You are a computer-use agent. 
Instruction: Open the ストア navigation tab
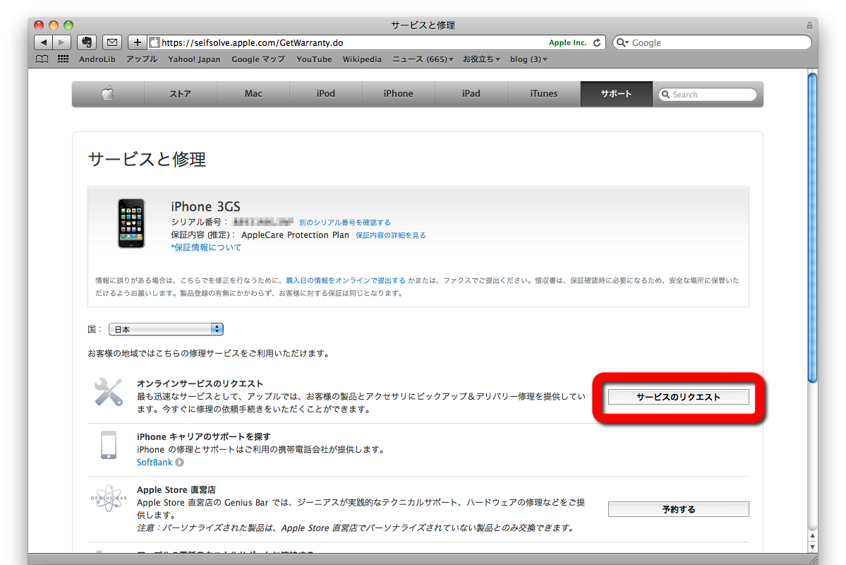coord(180,94)
